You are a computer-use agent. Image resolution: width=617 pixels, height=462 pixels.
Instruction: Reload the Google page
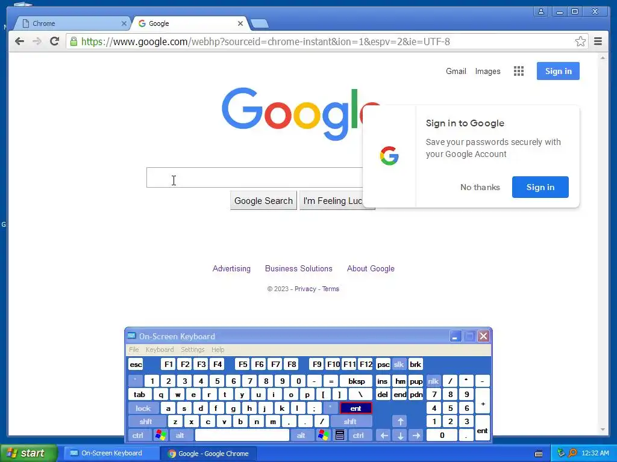click(54, 42)
